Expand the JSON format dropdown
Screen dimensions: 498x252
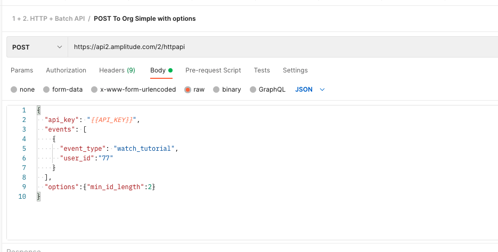pos(310,90)
